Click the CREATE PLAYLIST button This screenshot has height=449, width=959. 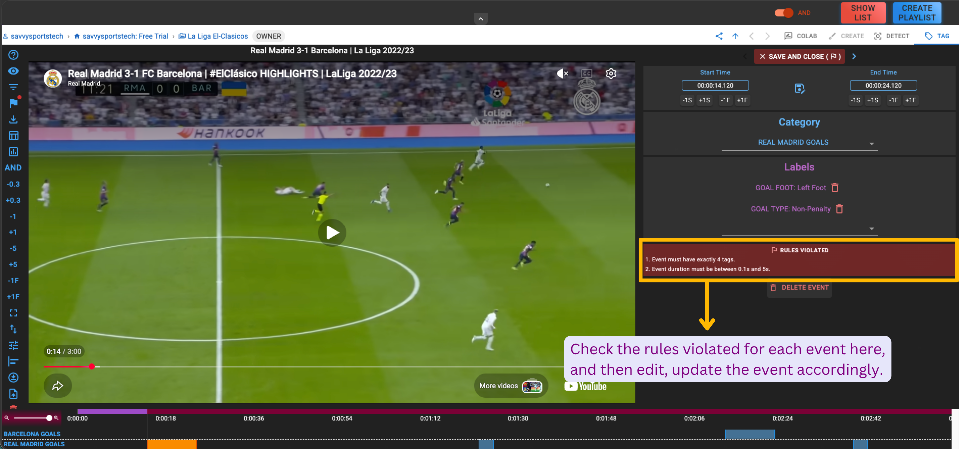click(x=917, y=13)
